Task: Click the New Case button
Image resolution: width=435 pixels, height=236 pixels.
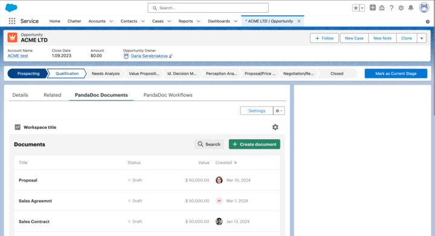Action: [x=354, y=38]
